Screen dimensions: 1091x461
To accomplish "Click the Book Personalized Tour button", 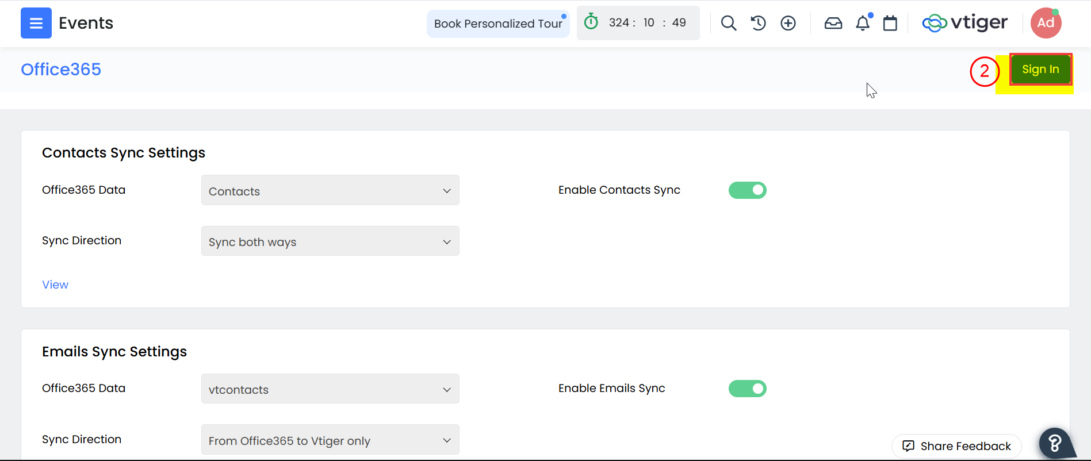I will pyautogui.click(x=497, y=24).
